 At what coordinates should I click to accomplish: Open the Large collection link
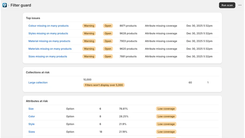point(38,82)
